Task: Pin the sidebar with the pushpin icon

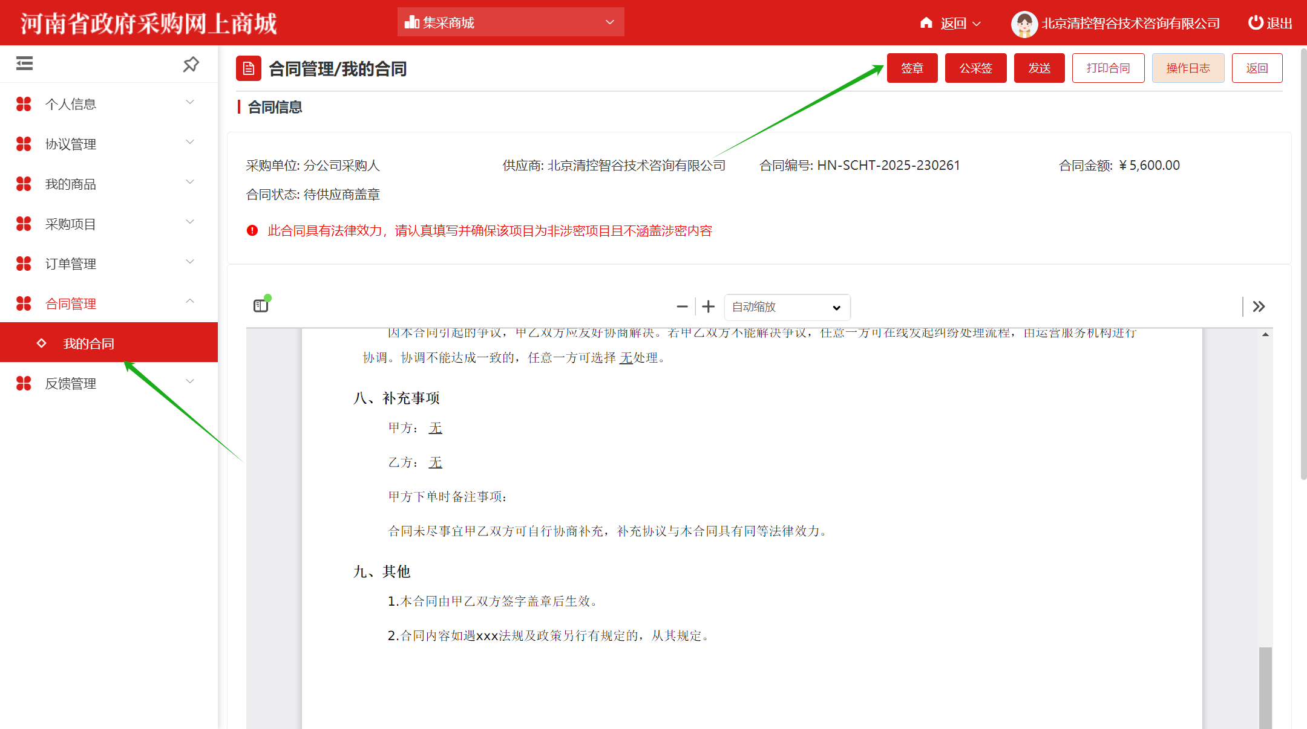Action: pos(191,64)
